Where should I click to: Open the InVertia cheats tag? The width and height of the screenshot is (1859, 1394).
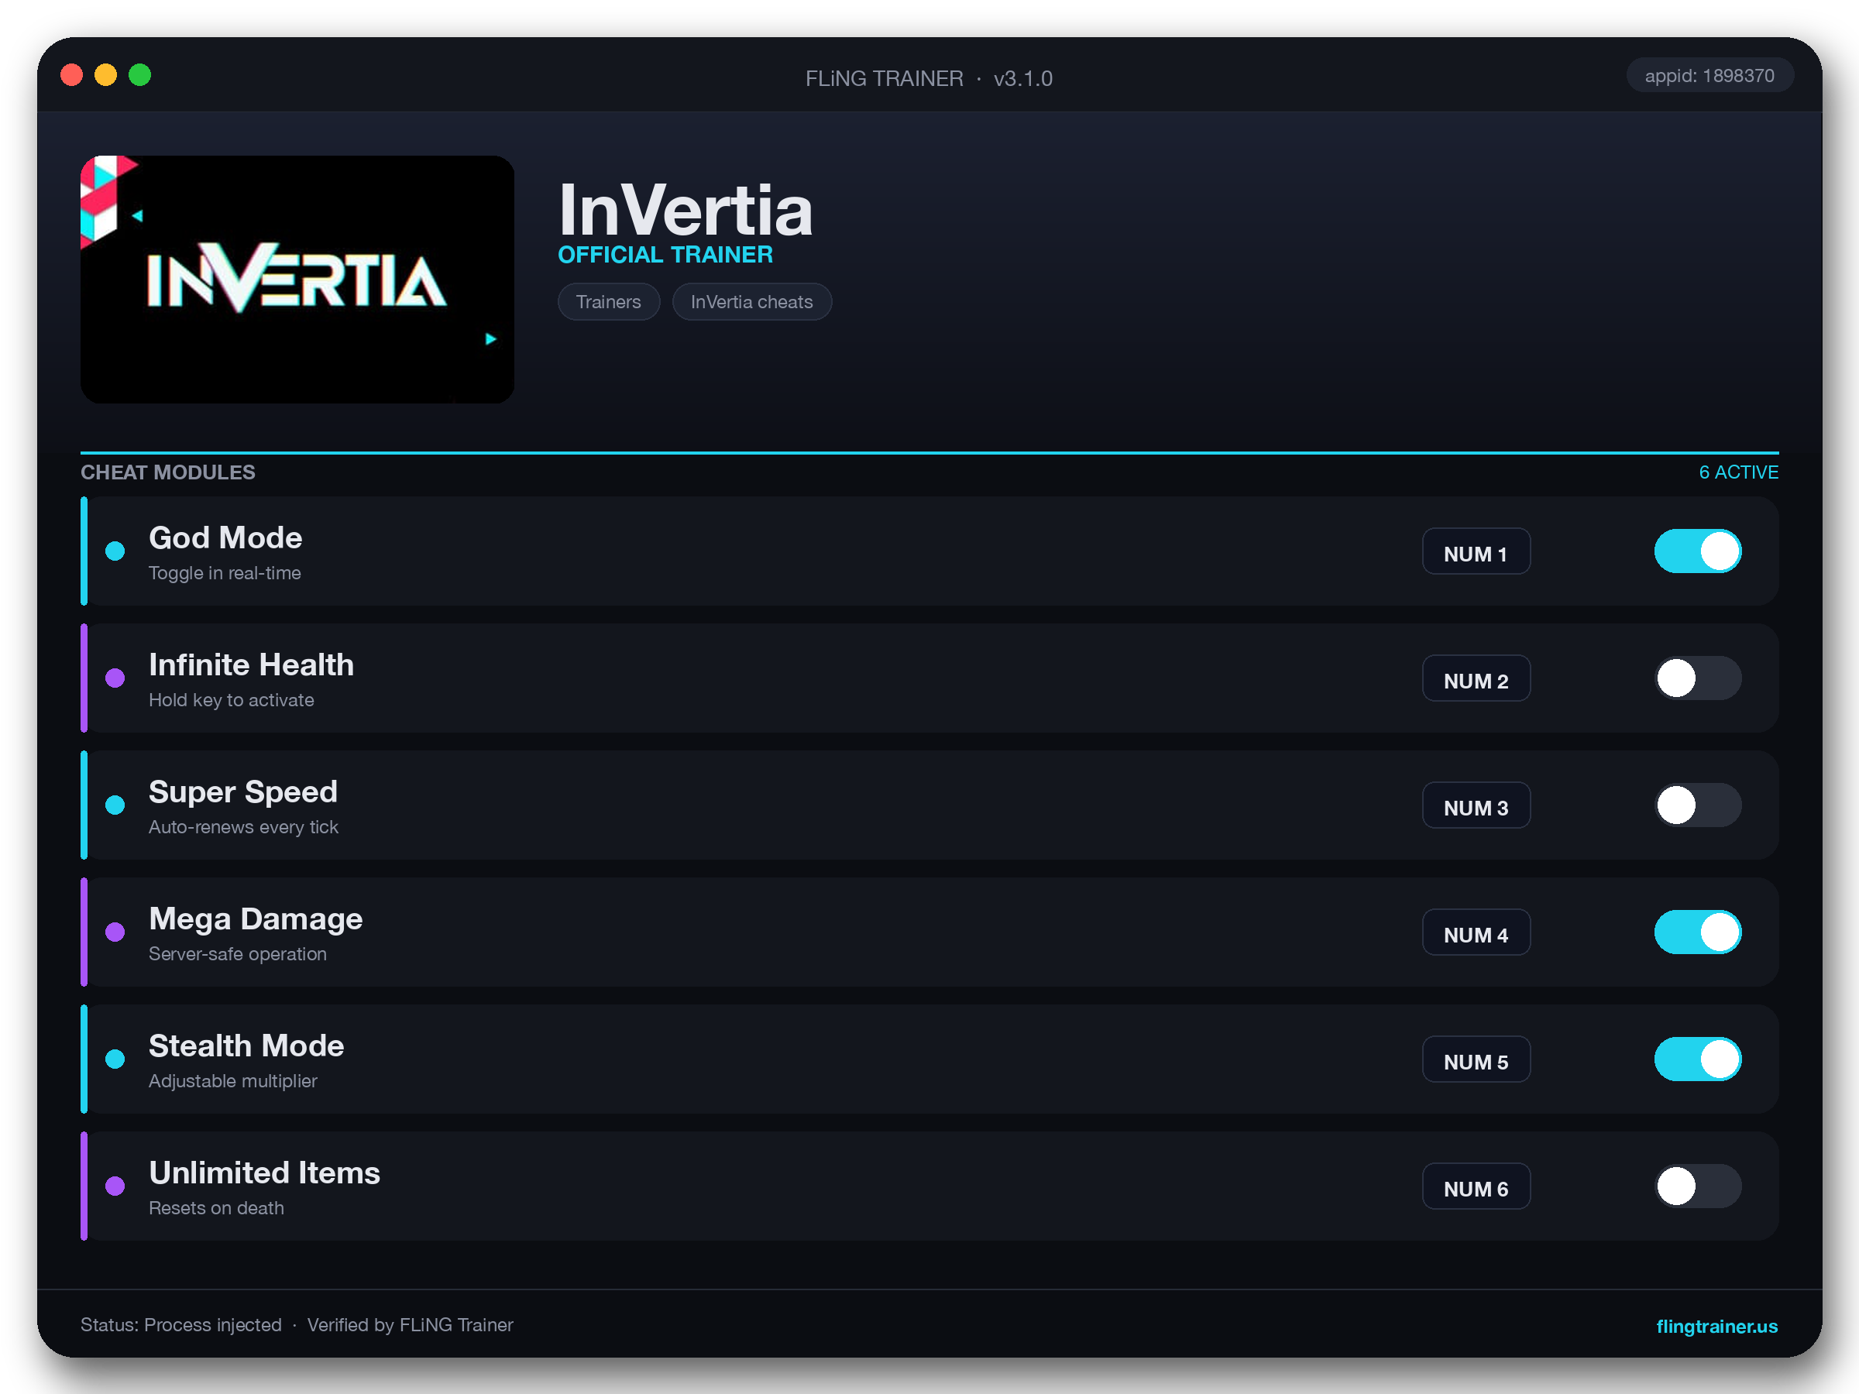pos(751,302)
